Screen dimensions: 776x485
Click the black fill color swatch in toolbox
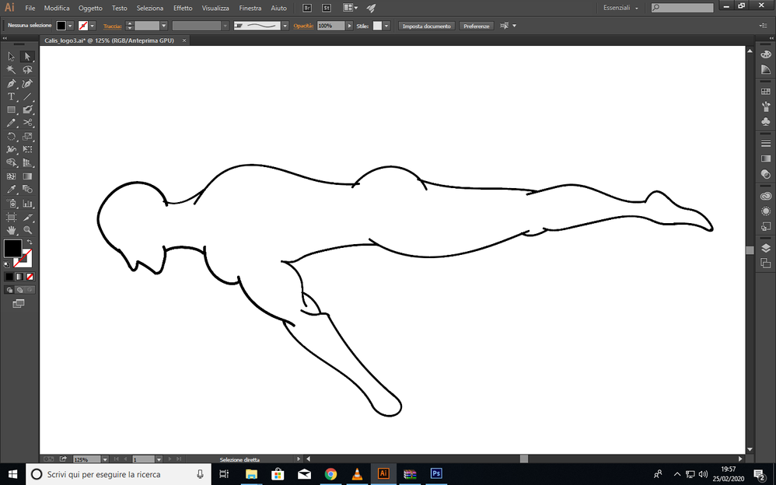click(12, 249)
